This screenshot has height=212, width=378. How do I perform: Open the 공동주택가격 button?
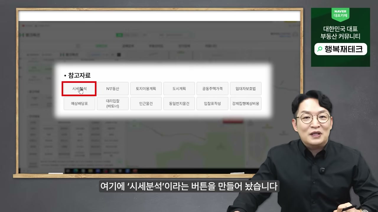pyautogui.click(x=212, y=88)
